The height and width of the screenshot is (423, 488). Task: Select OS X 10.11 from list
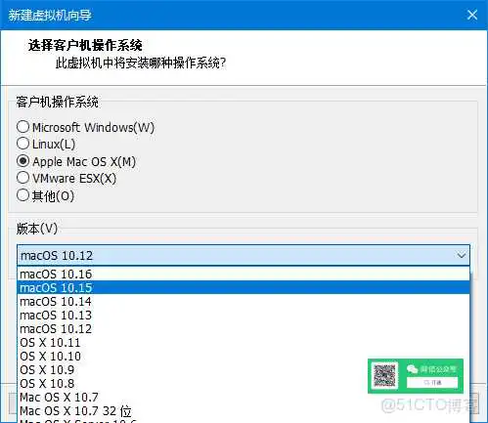coord(244,343)
